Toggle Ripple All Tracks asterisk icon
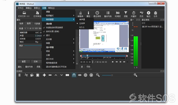The width and height of the screenshot is (178, 105). (x=91, y=75)
